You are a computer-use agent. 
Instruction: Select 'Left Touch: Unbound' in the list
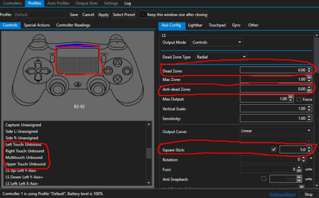23,144
